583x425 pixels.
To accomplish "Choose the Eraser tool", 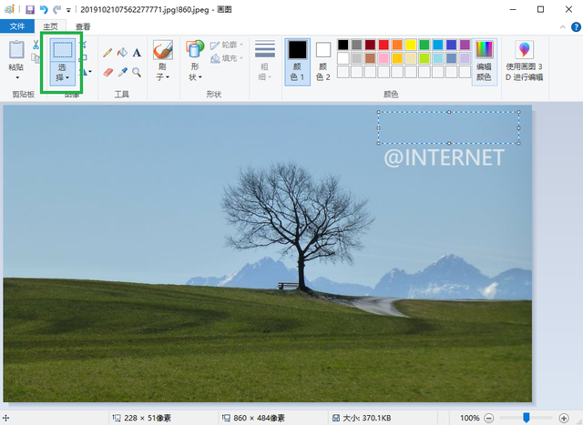I will tap(107, 71).
